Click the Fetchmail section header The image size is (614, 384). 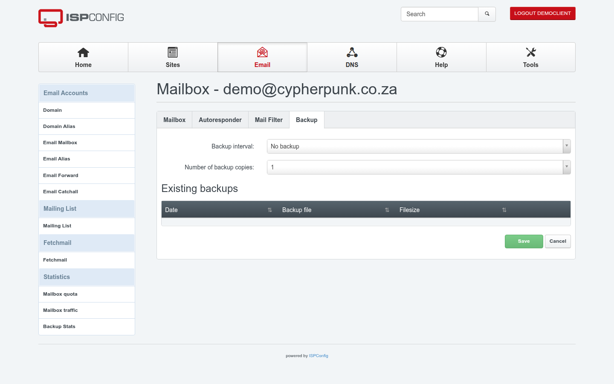click(x=87, y=243)
